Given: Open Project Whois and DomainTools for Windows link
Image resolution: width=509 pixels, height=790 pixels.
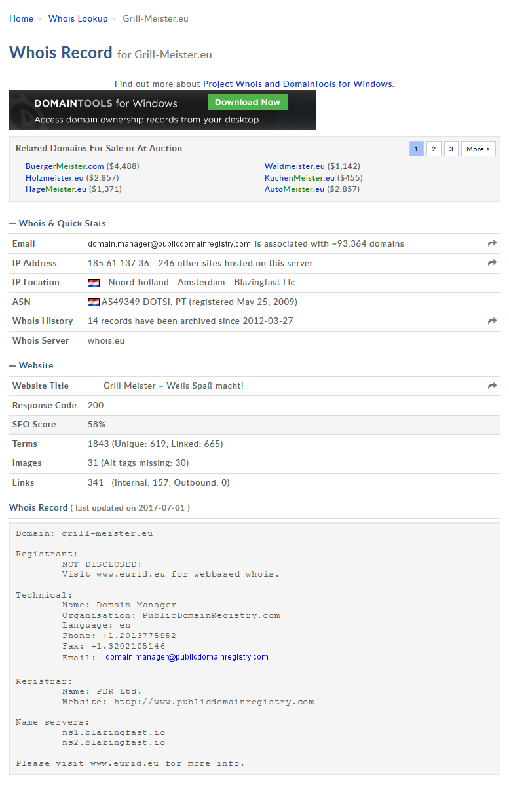Looking at the screenshot, I should point(297,84).
